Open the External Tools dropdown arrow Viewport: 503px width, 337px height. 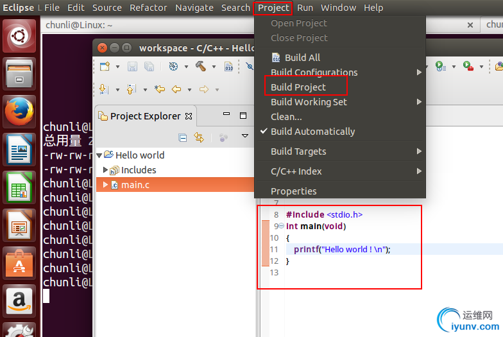click(481, 67)
